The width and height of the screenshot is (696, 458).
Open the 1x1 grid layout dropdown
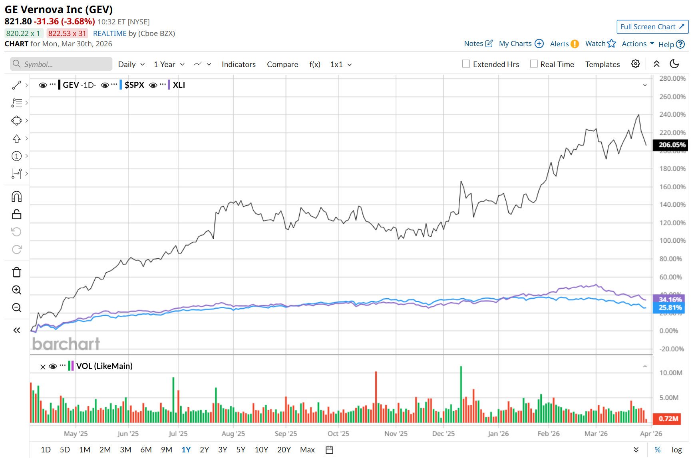click(341, 64)
